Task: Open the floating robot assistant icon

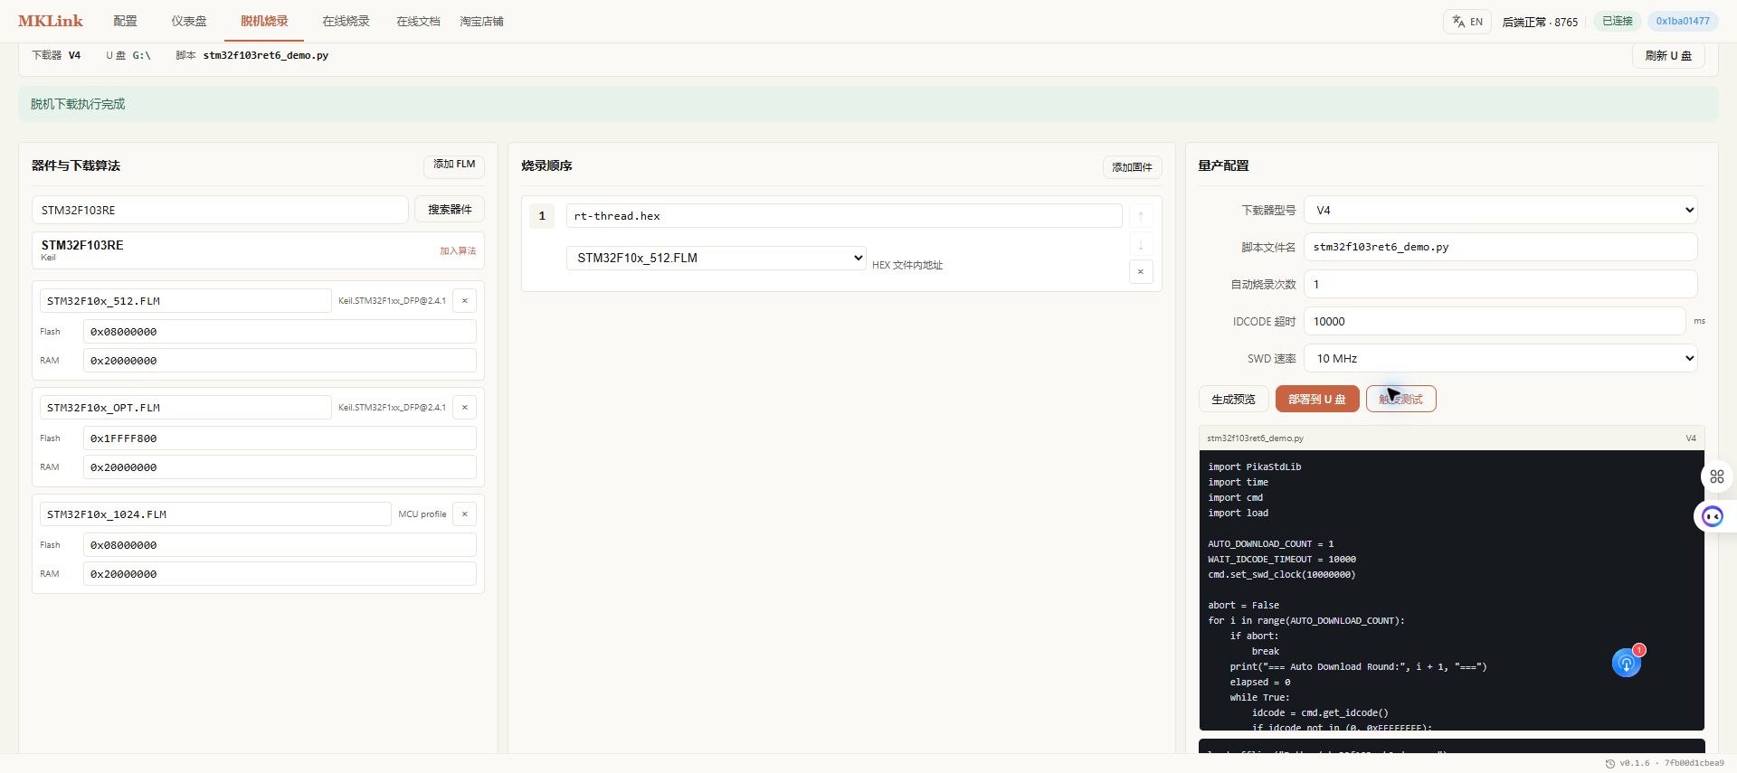Action: pyautogui.click(x=1713, y=516)
